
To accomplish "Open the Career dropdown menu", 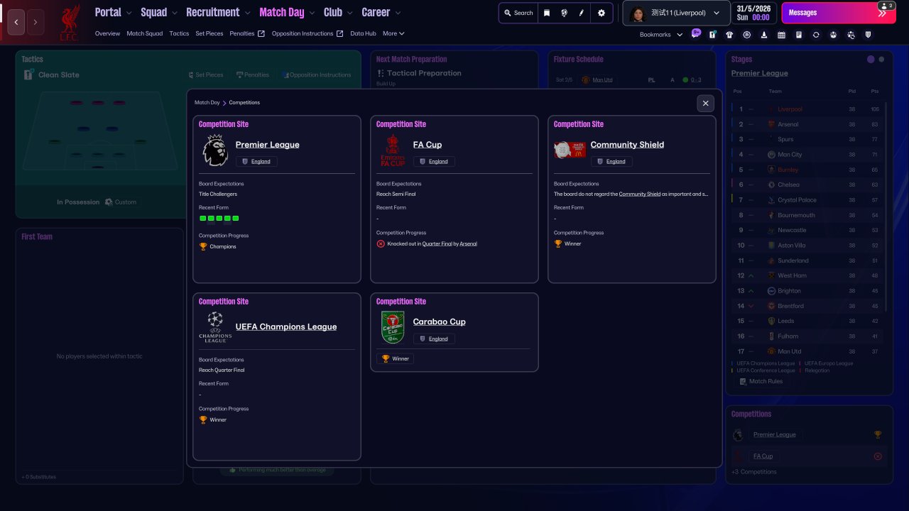I will 381,12.
